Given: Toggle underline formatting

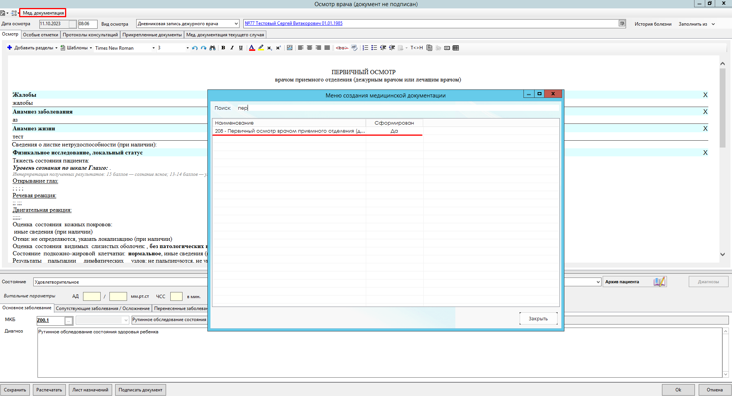Looking at the screenshot, I should [x=241, y=48].
